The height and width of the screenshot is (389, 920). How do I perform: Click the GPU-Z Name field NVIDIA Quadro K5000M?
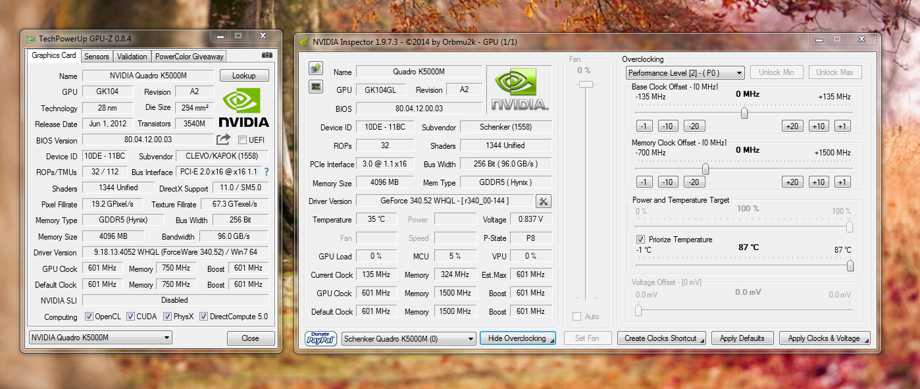point(148,76)
